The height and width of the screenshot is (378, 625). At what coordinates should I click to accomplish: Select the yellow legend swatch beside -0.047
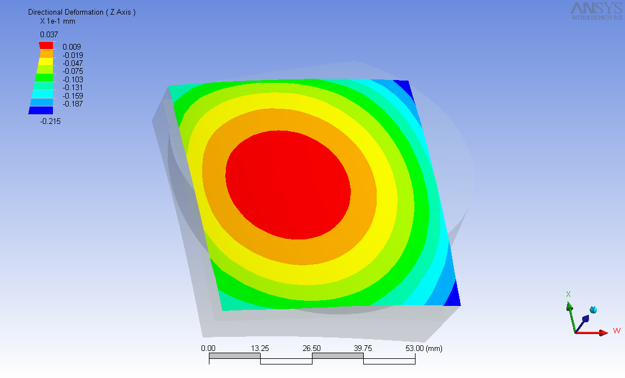point(44,61)
